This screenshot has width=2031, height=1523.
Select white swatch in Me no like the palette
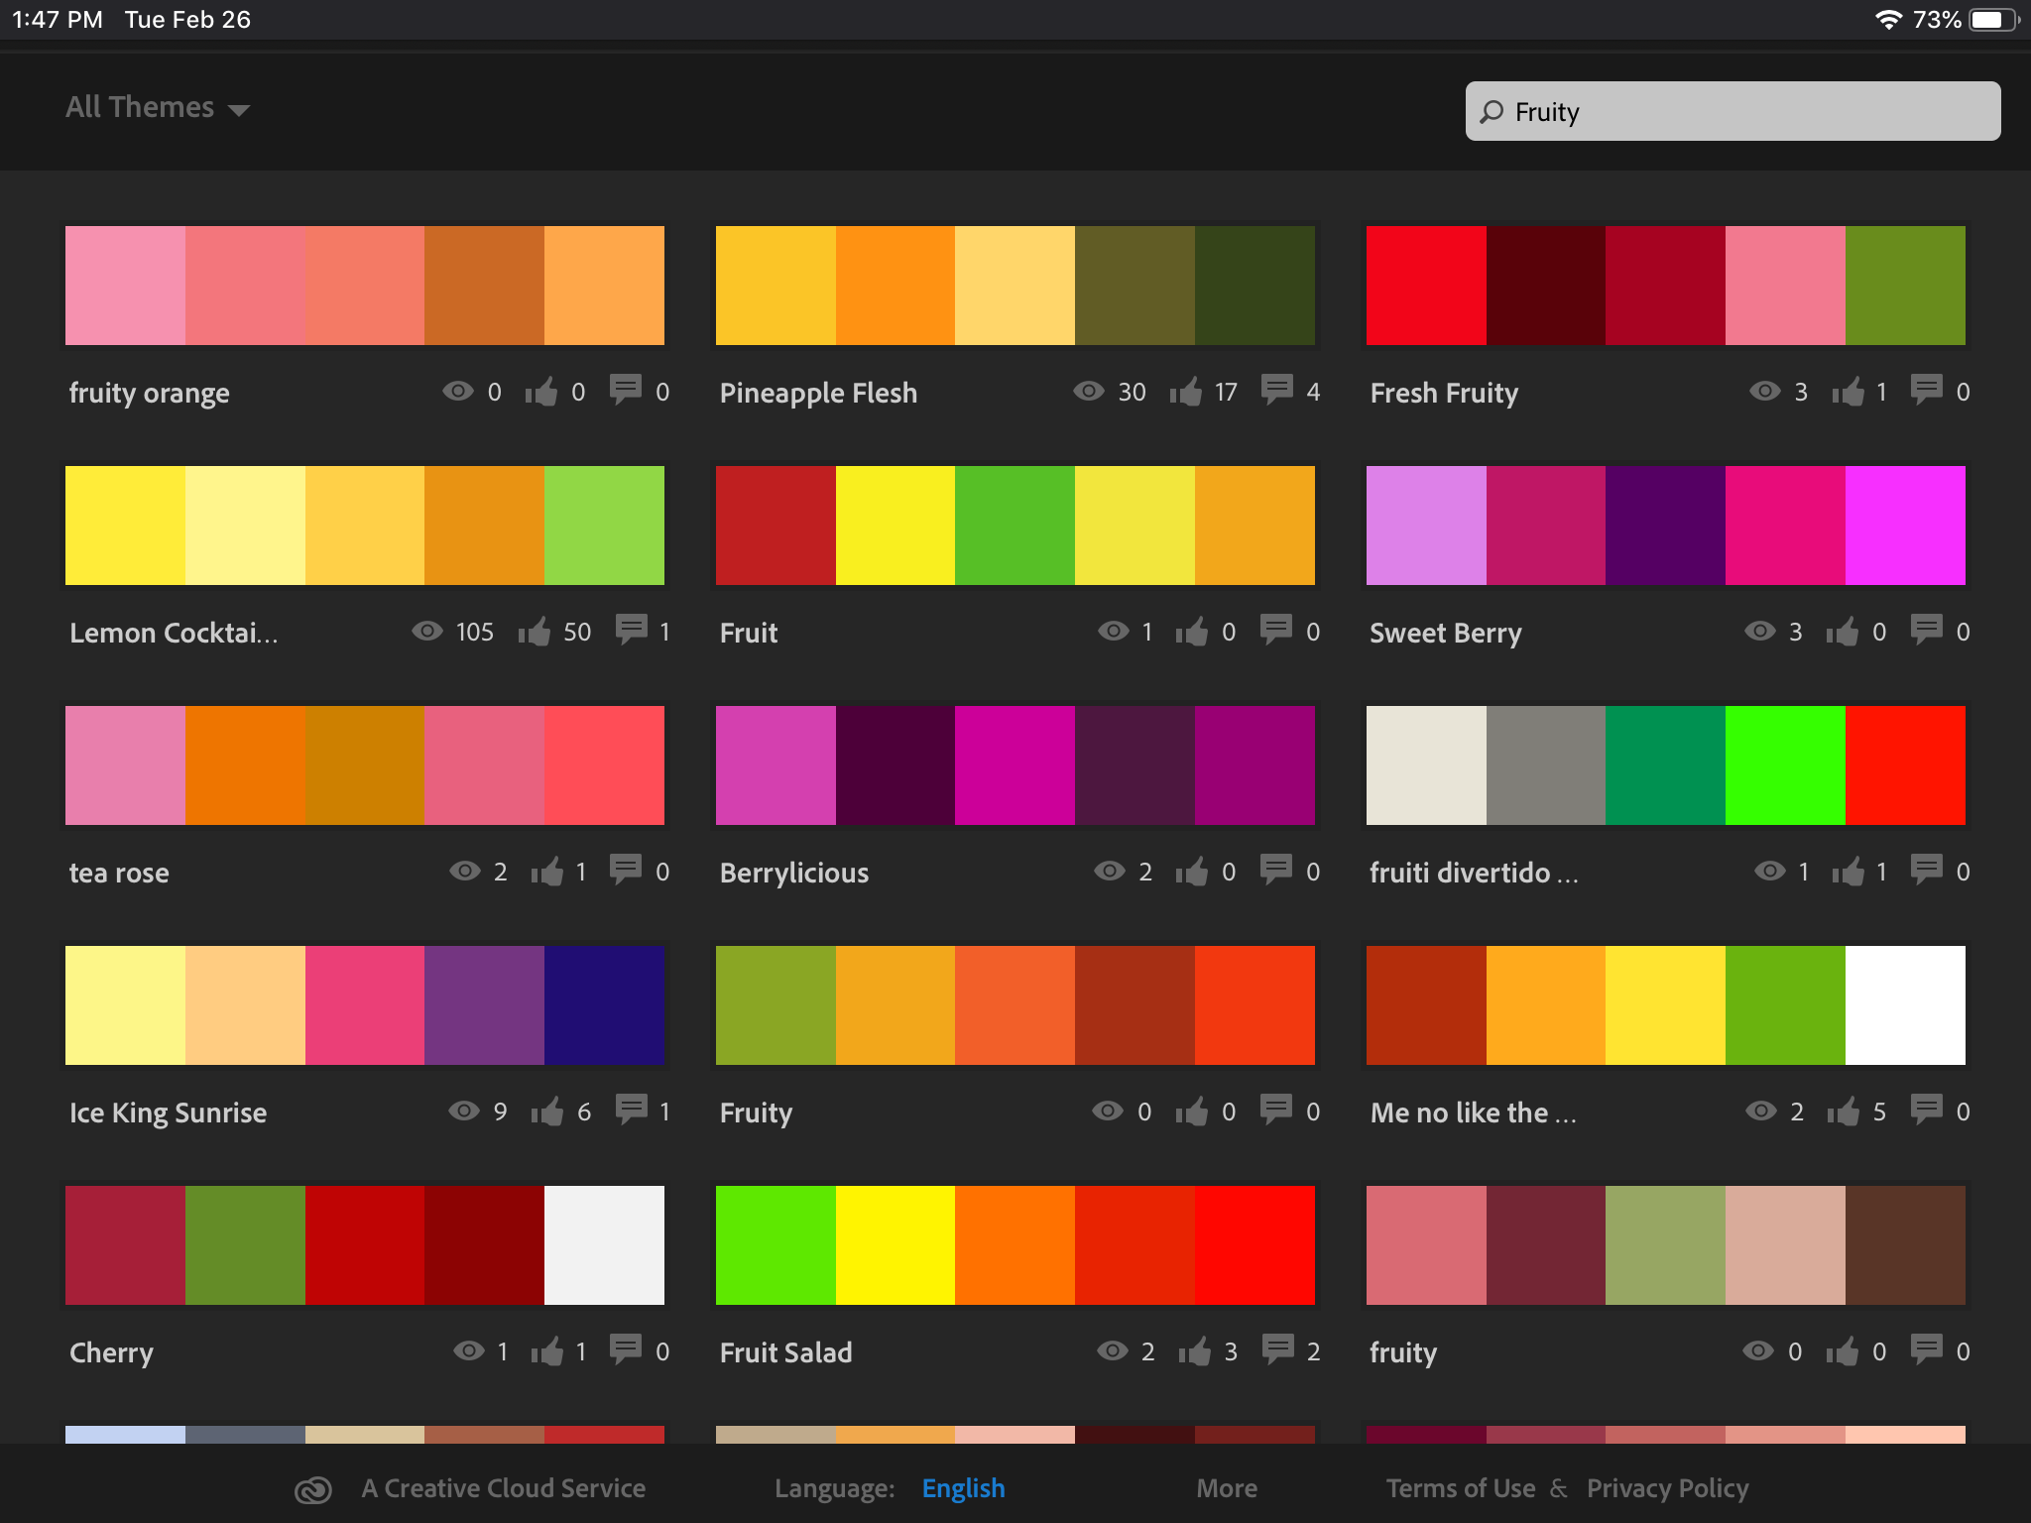(x=1905, y=1005)
